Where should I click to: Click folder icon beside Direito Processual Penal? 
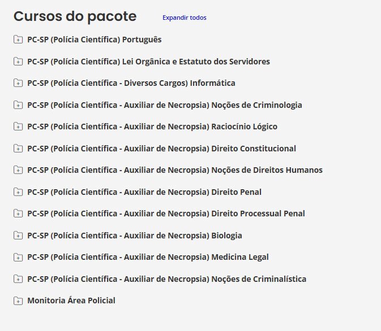pyautogui.click(x=18, y=214)
